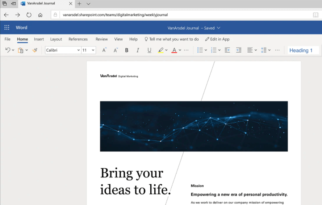Increase font size with grow font icon
The width and height of the screenshot is (322, 205).
(x=104, y=50)
